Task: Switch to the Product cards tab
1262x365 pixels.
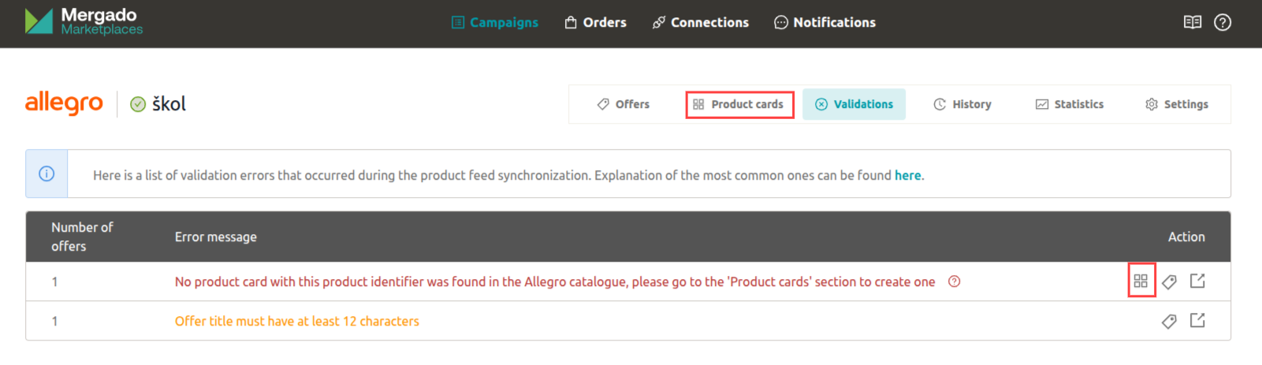Action: [x=739, y=104]
